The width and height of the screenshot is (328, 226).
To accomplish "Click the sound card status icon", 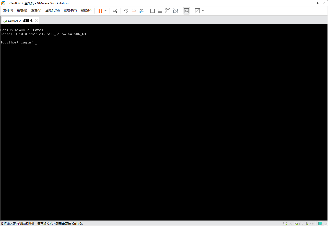I will [307, 223].
